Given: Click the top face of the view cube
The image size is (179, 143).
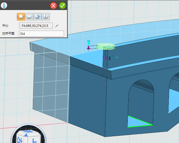Looking at the screenshot, I should (28, 132).
